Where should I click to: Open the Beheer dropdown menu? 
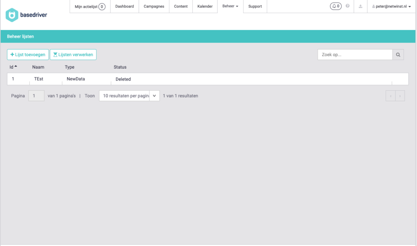point(230,6)
